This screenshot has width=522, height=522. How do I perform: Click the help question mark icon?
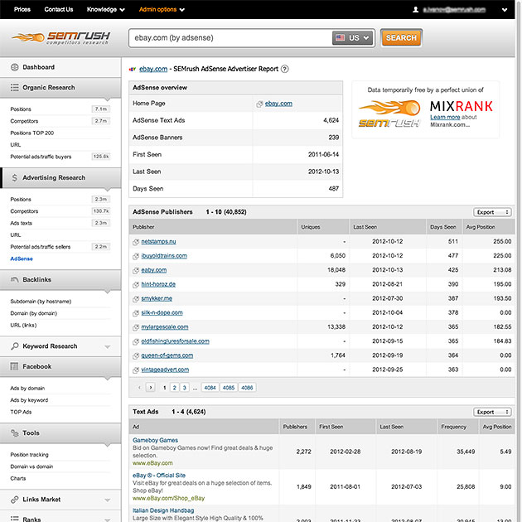coord(285,69)
